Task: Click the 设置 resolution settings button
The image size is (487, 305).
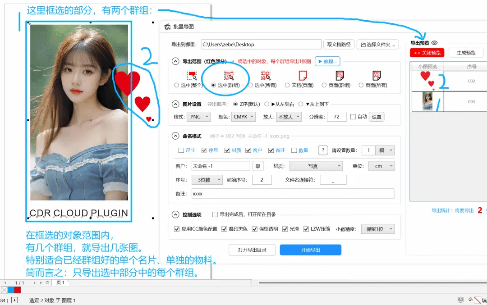Action: pos(377,117)
